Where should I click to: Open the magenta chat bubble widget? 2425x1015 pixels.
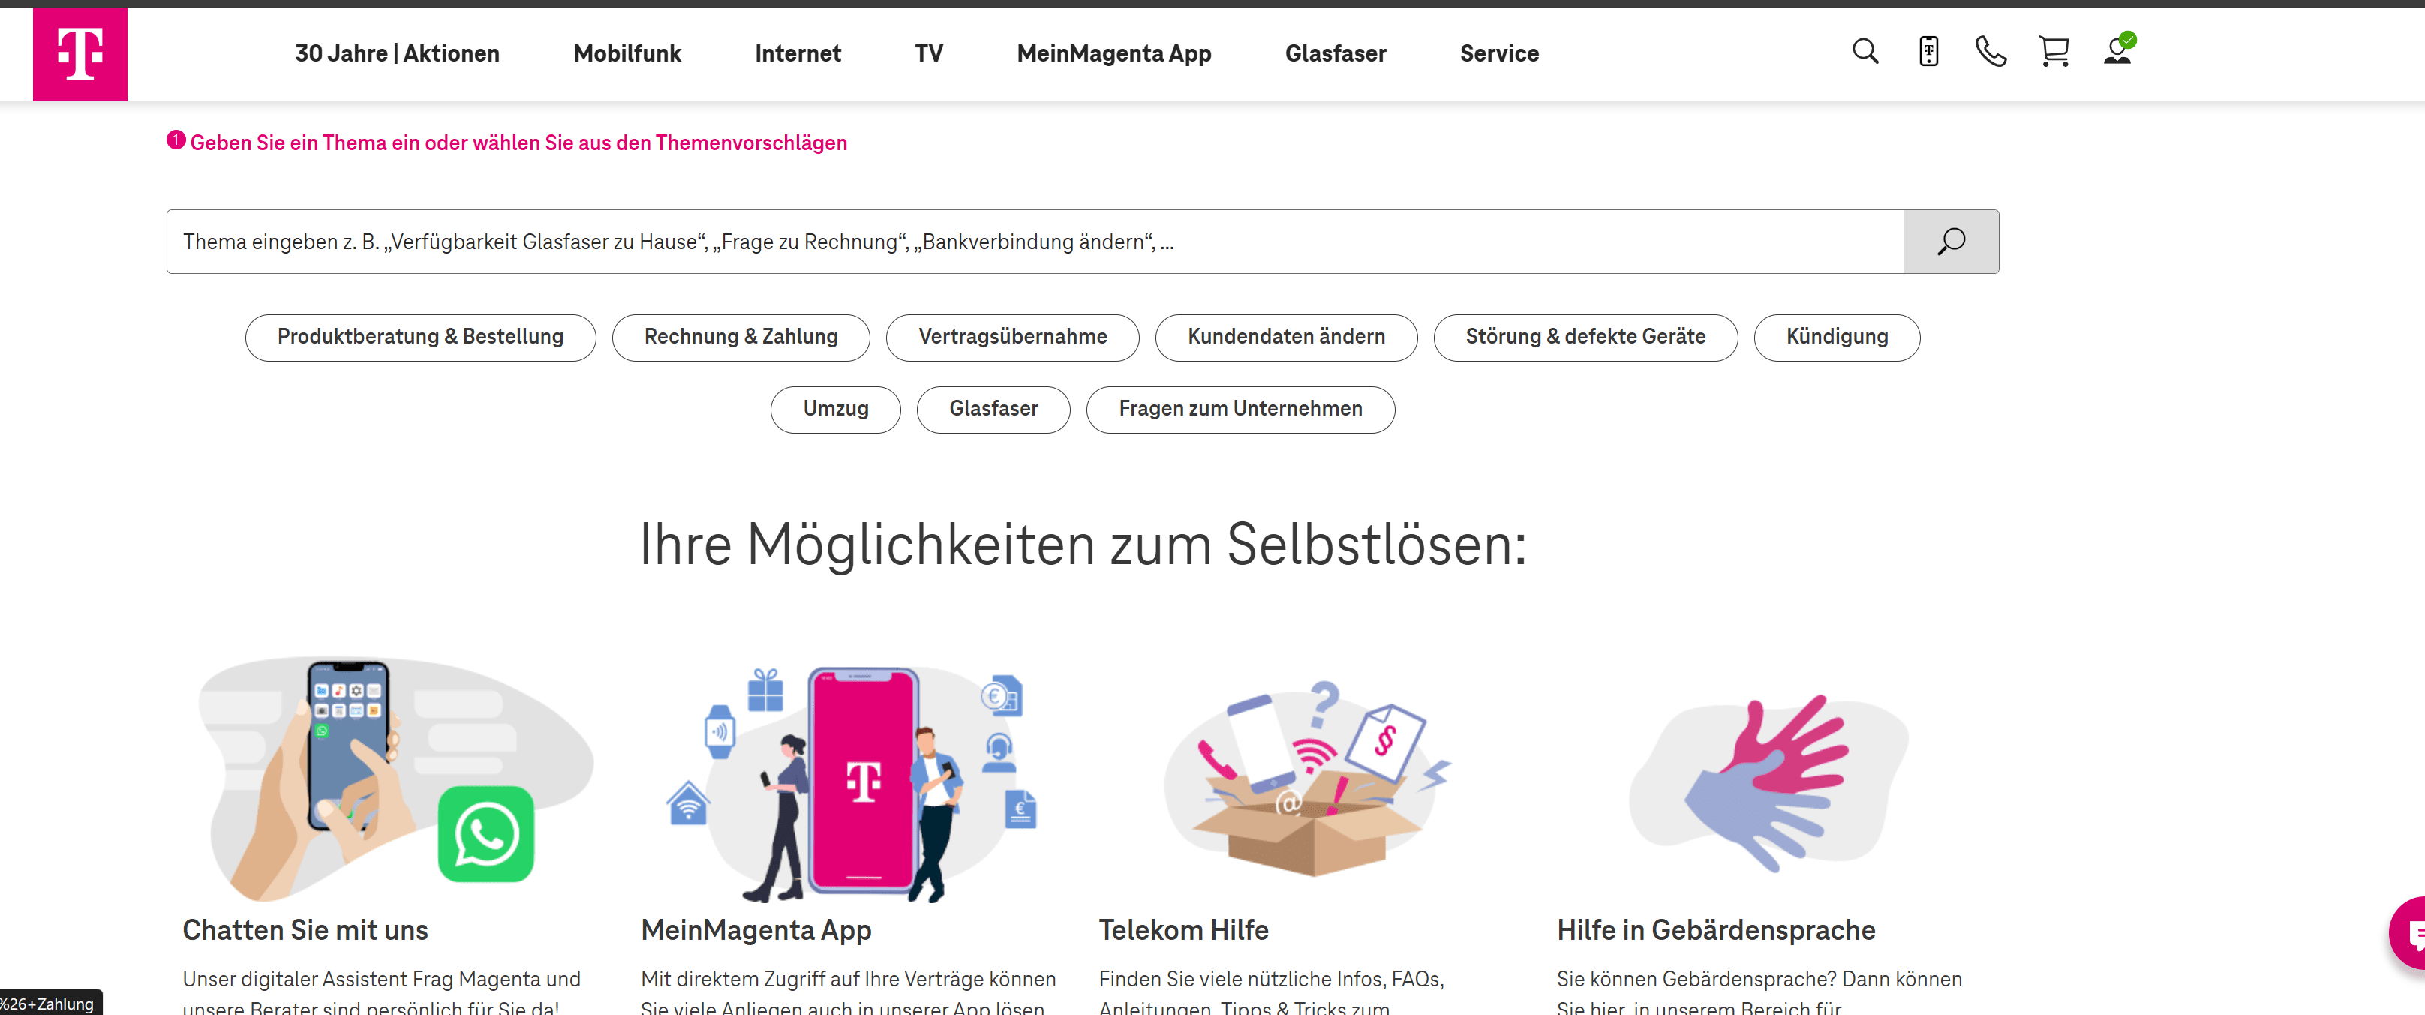2411,933
